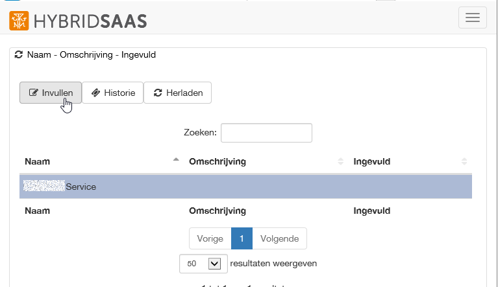498x287 pixels.
Task: Click the Naam column header label
Action: [x=38, y=161]
